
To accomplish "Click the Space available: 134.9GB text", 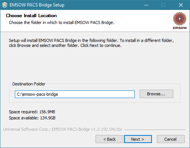I will (32, 118).
